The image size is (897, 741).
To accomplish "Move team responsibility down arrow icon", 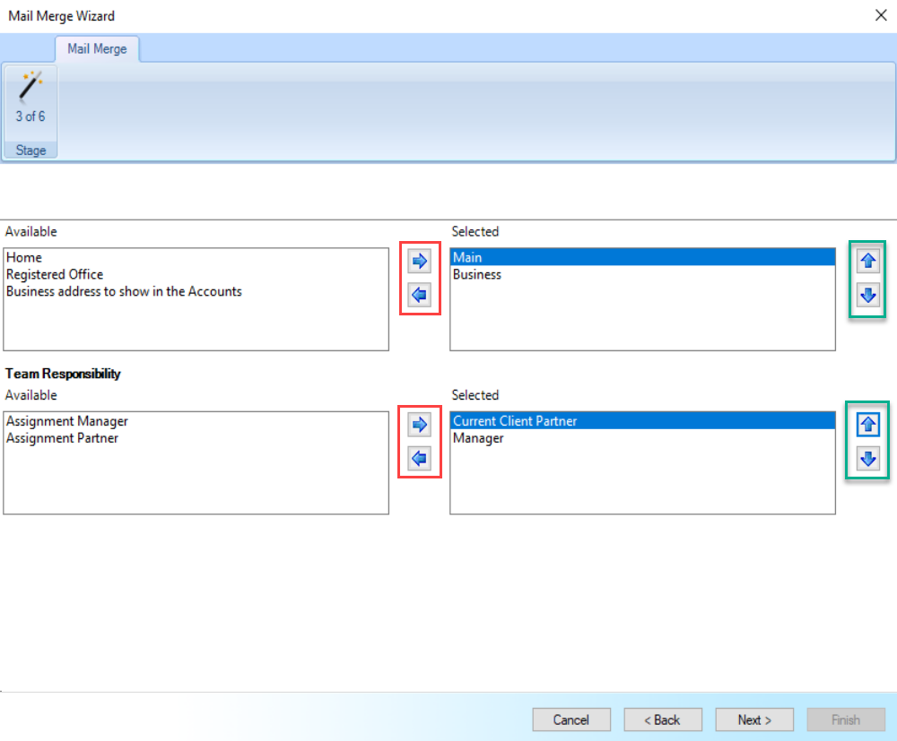I will tap(867, 458).
